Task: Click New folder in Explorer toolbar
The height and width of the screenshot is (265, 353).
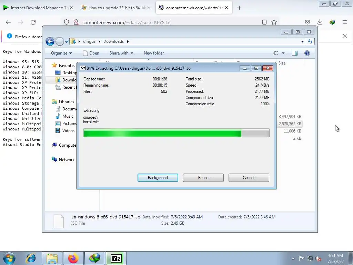Action: (154, 53)
